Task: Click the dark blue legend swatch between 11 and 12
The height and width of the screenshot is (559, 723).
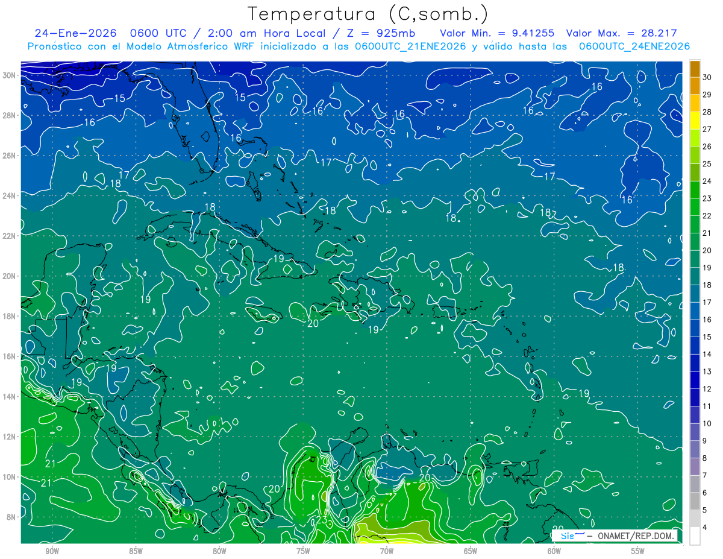Action: (x=695, y=397)
